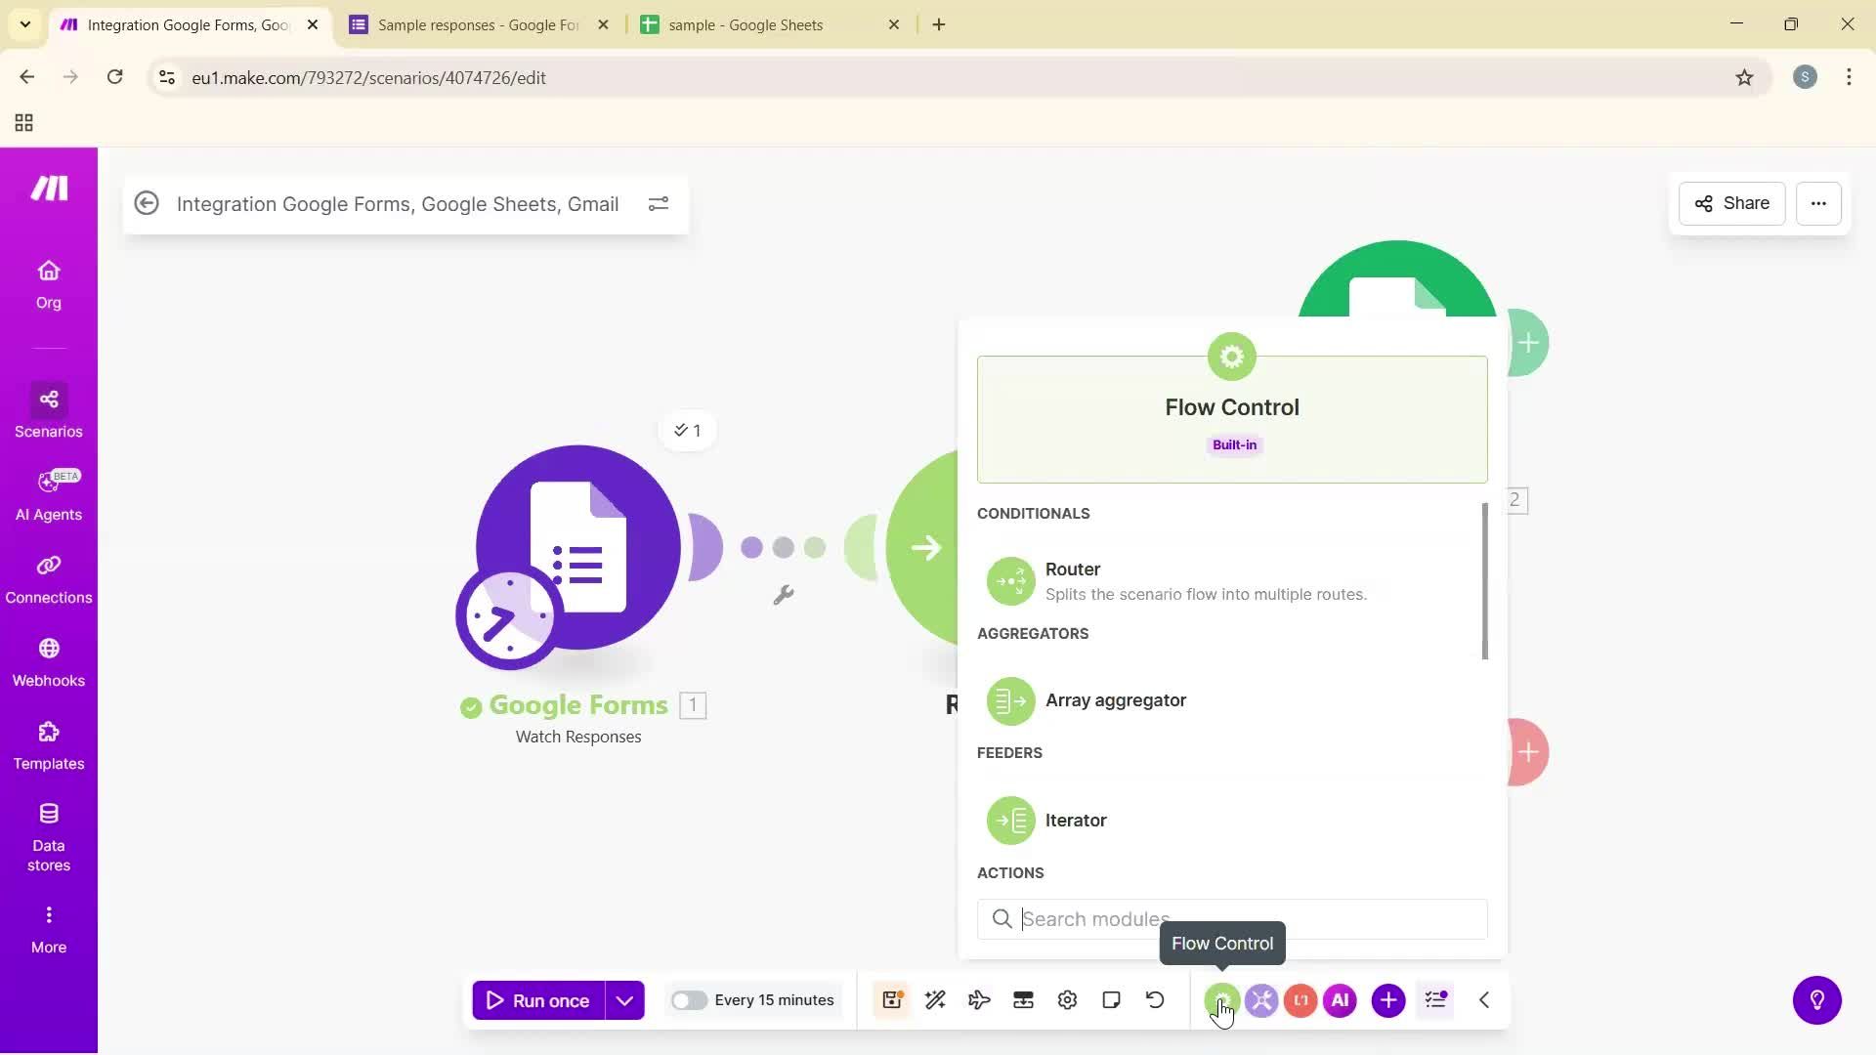1876x1055 pixels.
Task: Click the Share button
Action: [1730, 203]
